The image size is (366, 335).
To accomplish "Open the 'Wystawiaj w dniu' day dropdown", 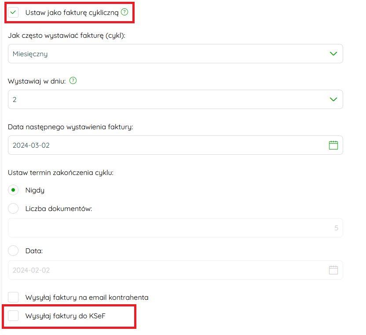I will [x=175, y=99].
